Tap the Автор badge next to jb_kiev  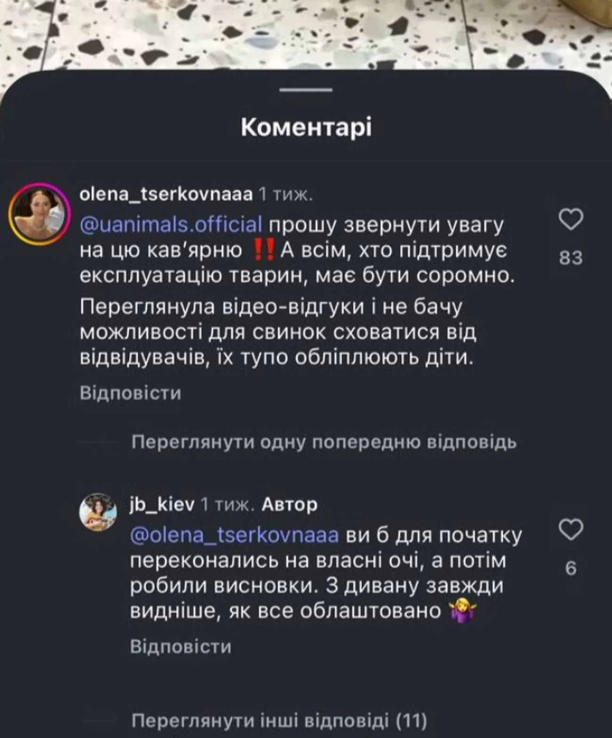290,505
